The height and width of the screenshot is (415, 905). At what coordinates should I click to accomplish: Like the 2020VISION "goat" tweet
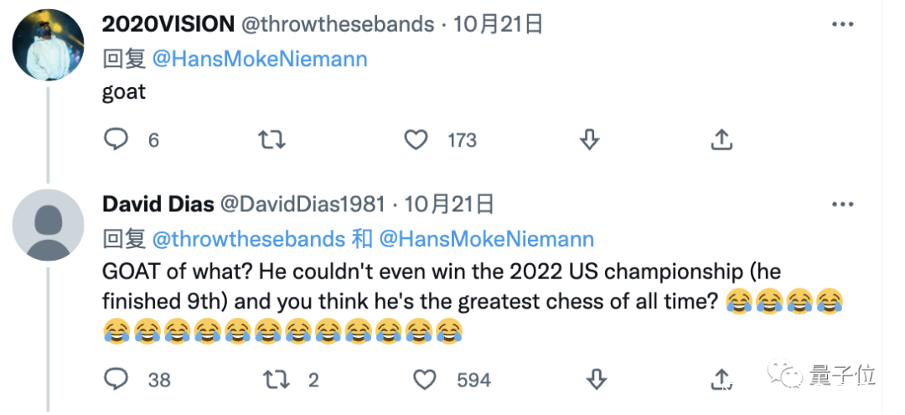[x=416, y=139]
